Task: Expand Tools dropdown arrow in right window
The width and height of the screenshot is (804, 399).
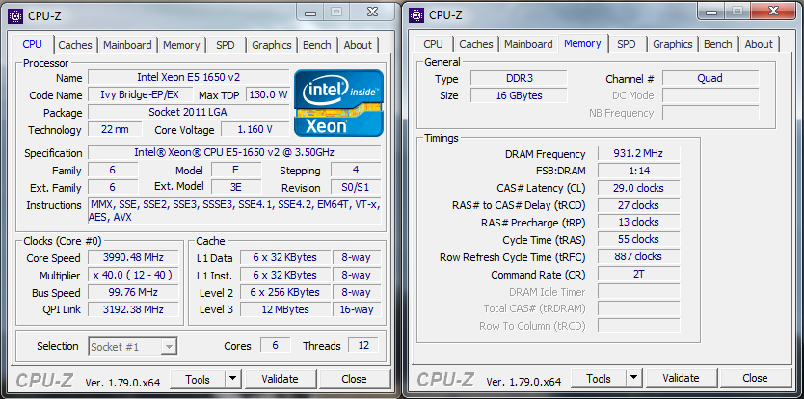Action: pos(634,379)
